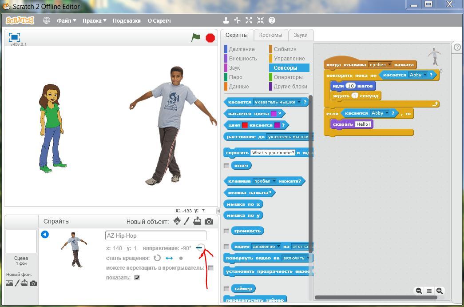Open the Звуки tab
This screenshot has height=307, width=464.
(301, 35)
